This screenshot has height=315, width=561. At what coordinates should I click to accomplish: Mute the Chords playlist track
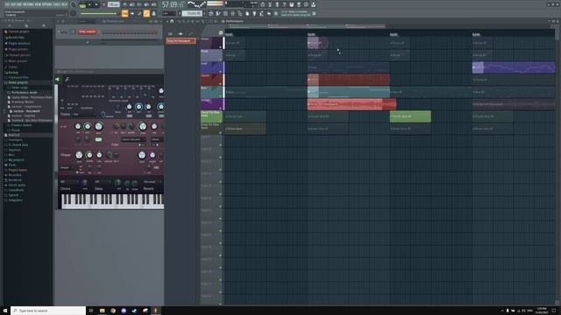pyautogui.click(x=221, y=84)
